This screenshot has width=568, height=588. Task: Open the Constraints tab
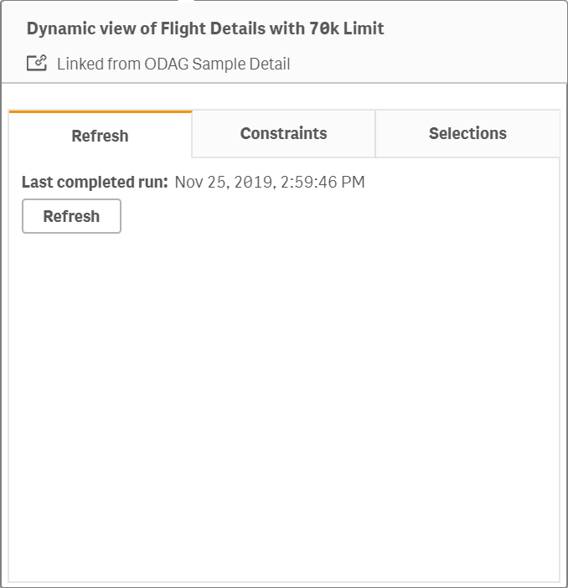(x=283, y=133)
